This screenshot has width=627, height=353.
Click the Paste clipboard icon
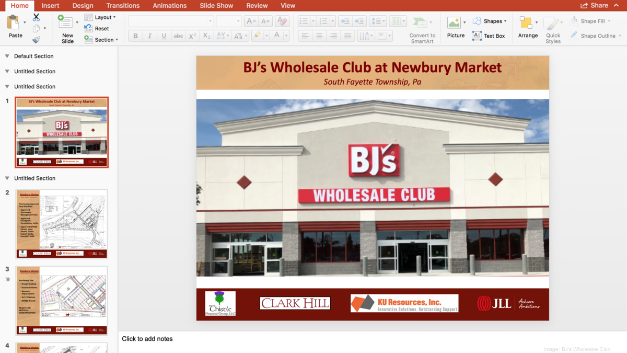[15, 23]
